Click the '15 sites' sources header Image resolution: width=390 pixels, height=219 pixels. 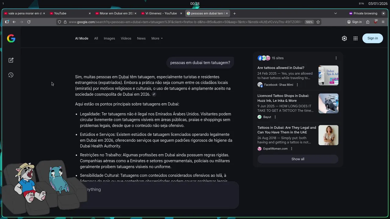[278, 58]
